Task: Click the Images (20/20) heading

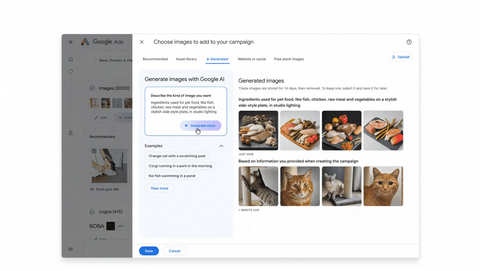Action: pyautogui.click(x=114, y=88)
